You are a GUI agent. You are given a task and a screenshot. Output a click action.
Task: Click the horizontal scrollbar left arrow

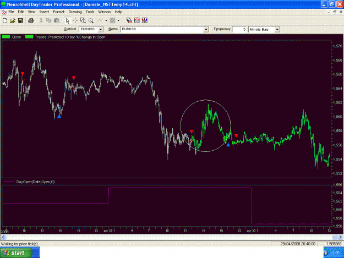3,237
